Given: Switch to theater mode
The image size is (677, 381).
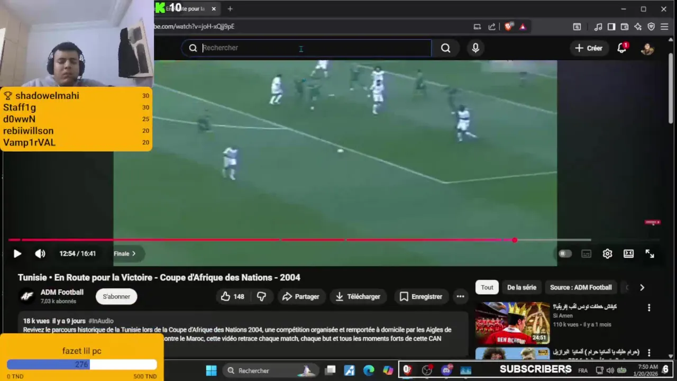Looking at the screenshot, I should pos(628,254).
